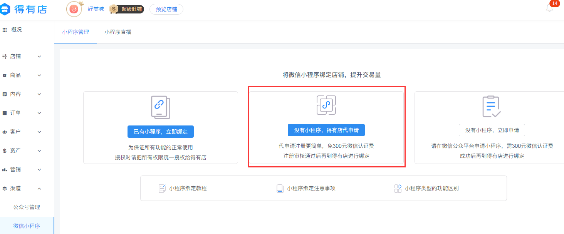Switch to the 小程序直播 tab

click(118, 32)
